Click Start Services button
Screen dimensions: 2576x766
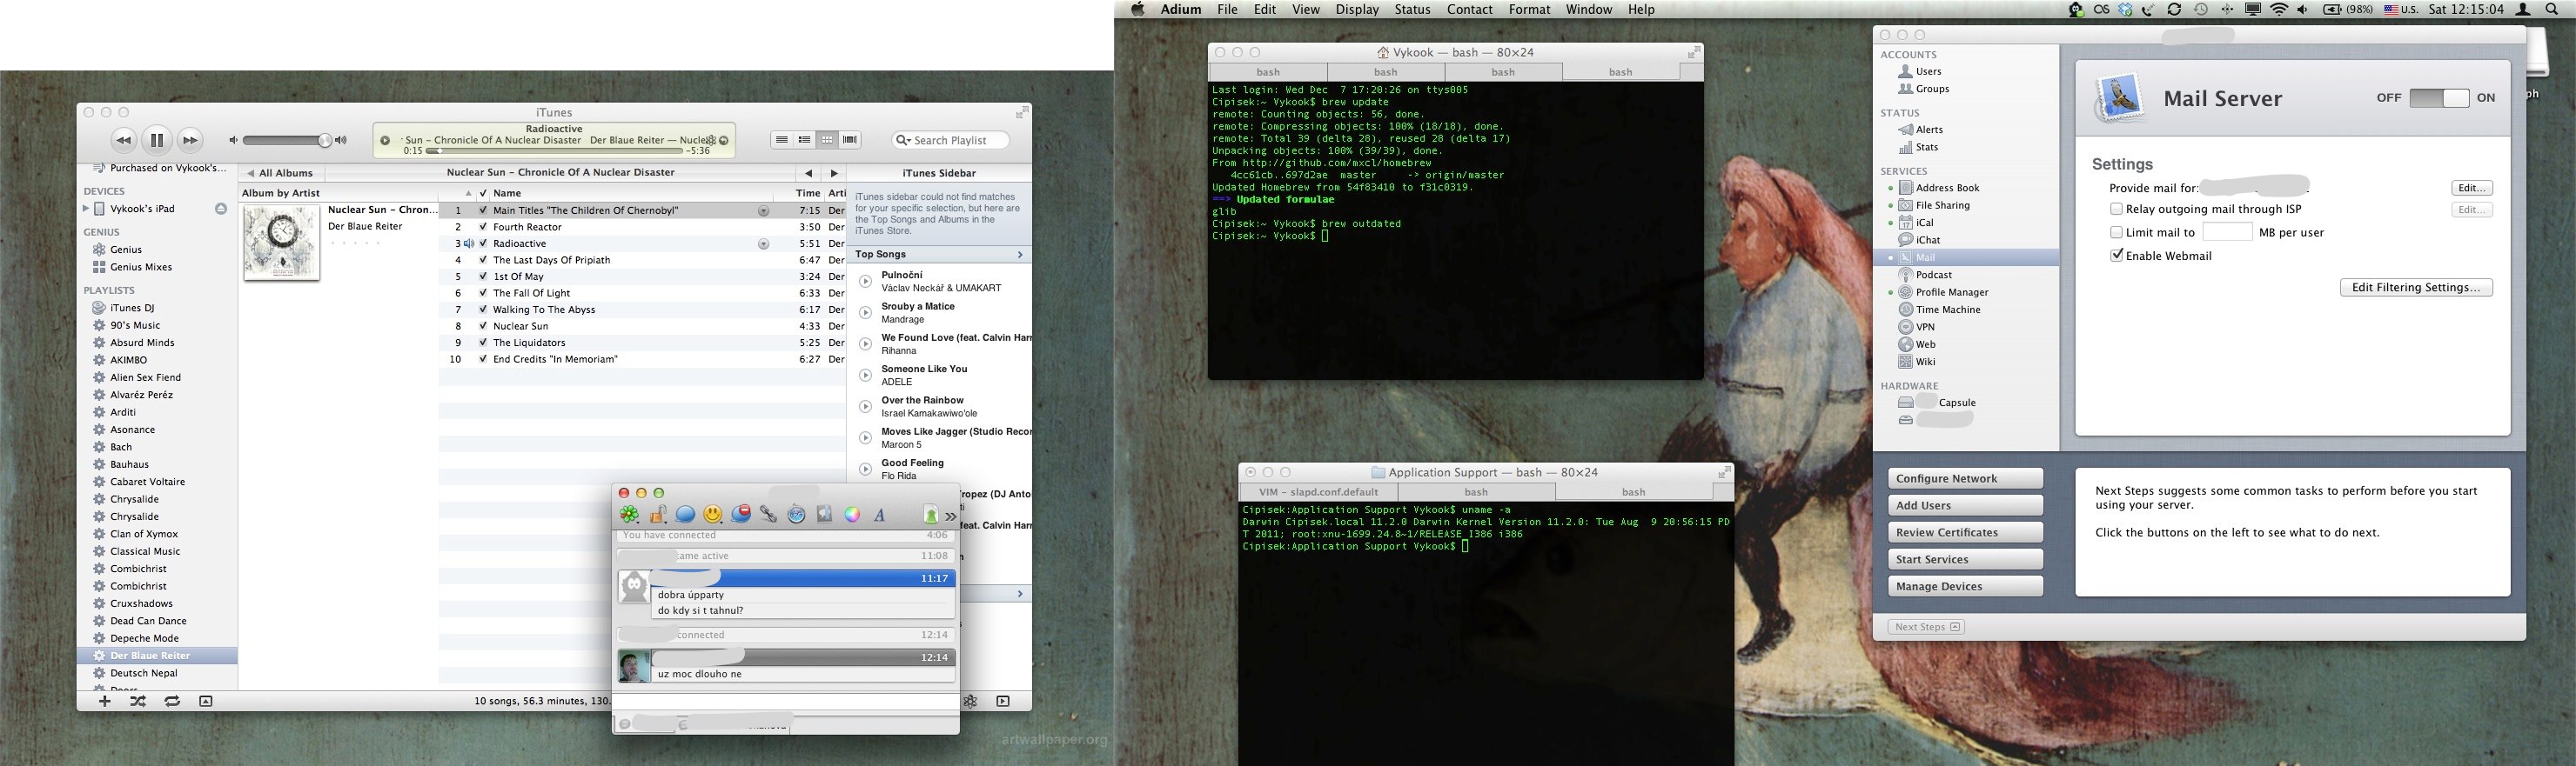point(1965,559)
